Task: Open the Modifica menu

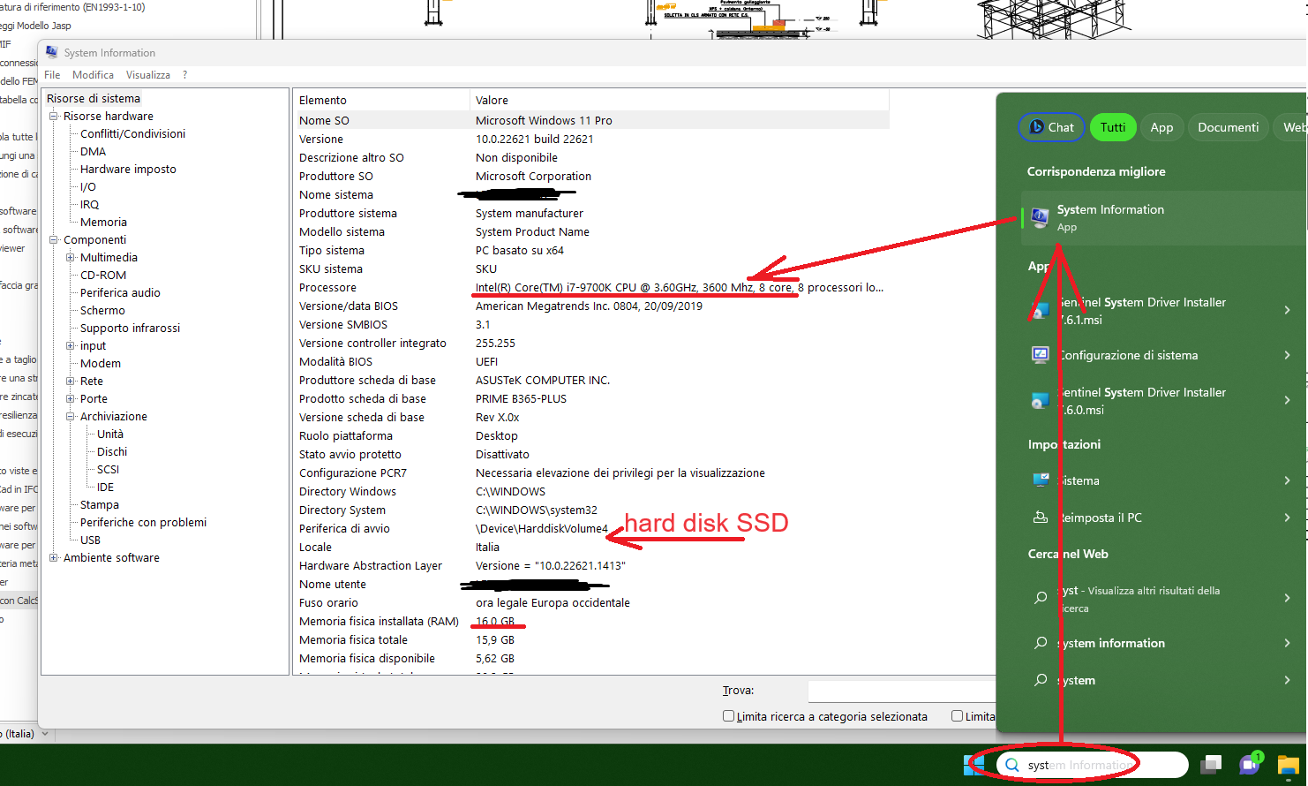Action: pyautogui.click(x=93, y=75)
